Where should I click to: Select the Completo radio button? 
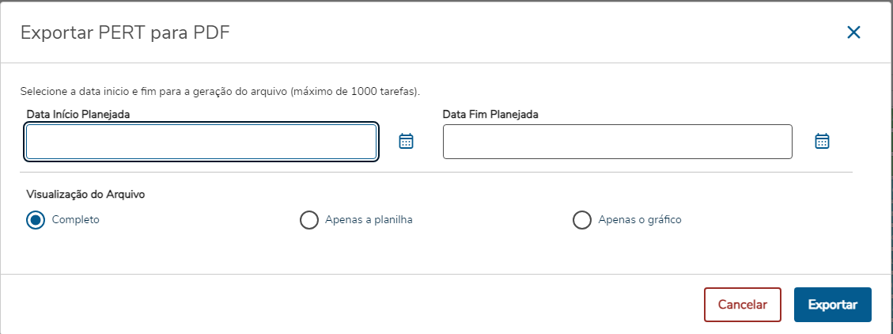click(x=35, y=220)
